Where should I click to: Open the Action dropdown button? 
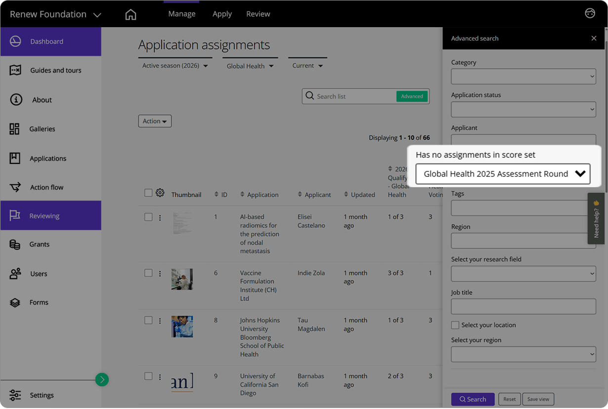pyautogui.click(x=155, y=121)
